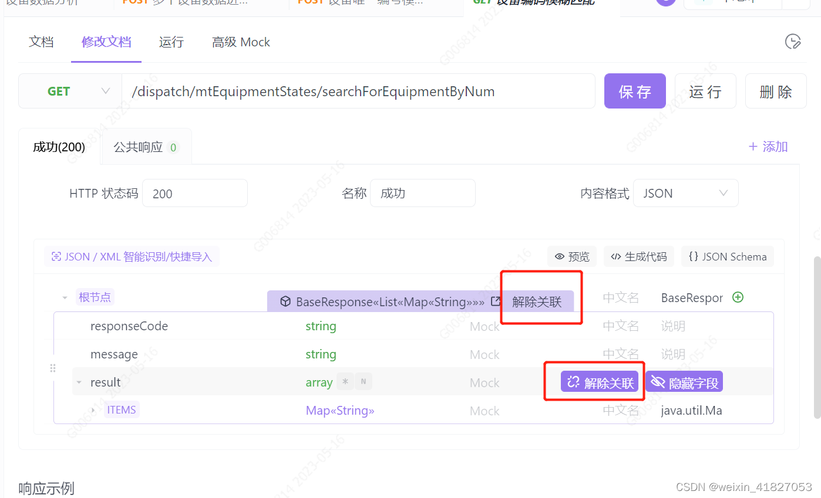This screenshot has width=821, height=498.
Task: Click the 响应示例 section heading
Action: coord(46,488)
